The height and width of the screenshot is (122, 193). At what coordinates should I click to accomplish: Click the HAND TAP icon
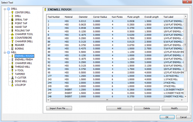(x=12, y=27)
